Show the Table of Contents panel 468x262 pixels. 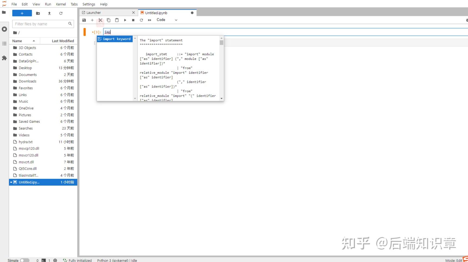click(x=4, y=43)
